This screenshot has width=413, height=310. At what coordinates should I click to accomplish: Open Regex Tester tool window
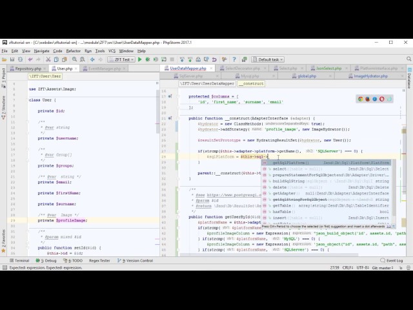click(x=99, y=260)
